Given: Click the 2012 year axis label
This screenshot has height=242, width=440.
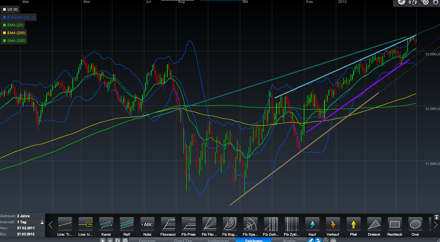Looking at the screenshot, I should (343, 2).
